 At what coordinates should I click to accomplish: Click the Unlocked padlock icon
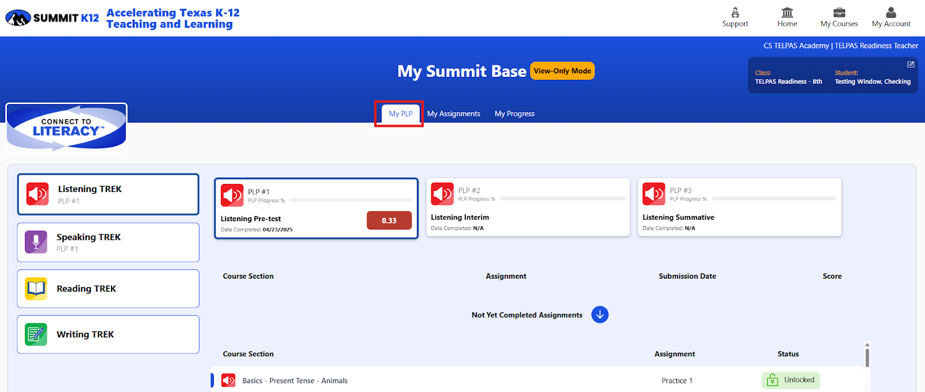coord(772,380)
